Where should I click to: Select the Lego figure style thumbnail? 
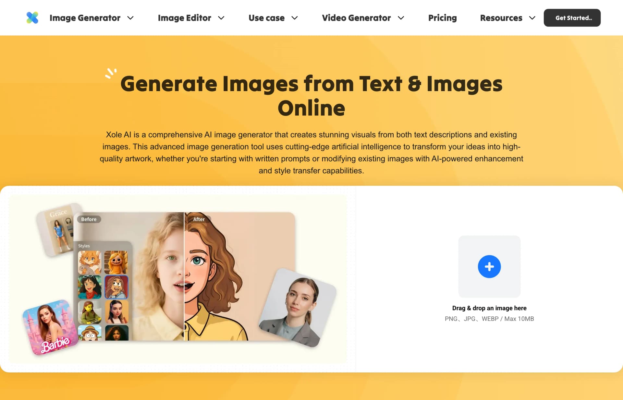(x=90, y=311)
